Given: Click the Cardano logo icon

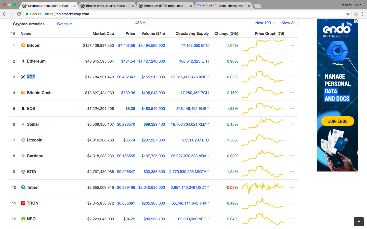Looking at the screenshot, I should coord(23,156).
